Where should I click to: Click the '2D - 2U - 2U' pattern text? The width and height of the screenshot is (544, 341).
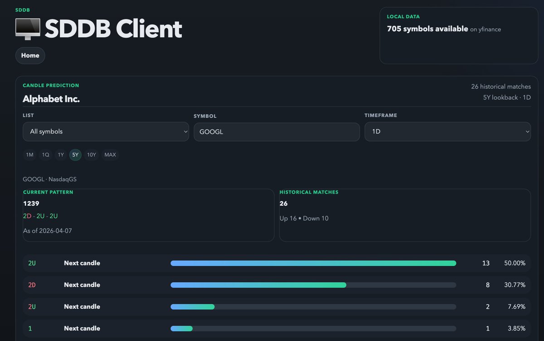40,216
